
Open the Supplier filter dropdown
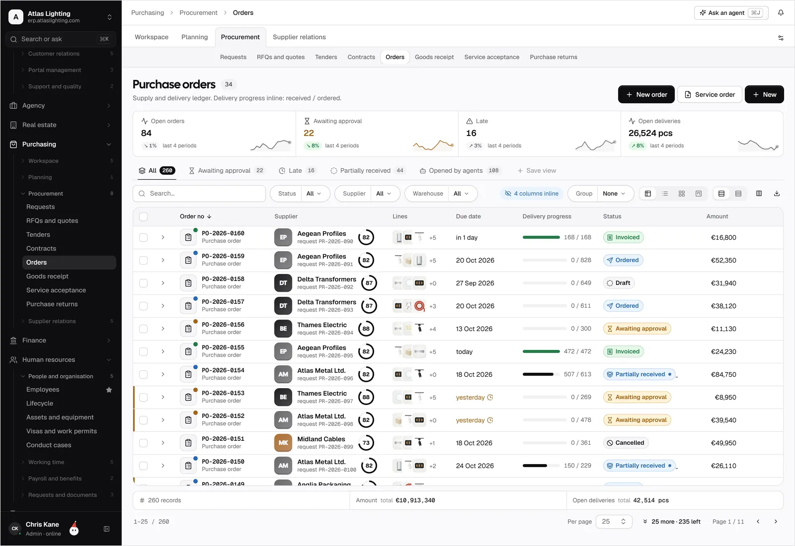click(367, 194)
